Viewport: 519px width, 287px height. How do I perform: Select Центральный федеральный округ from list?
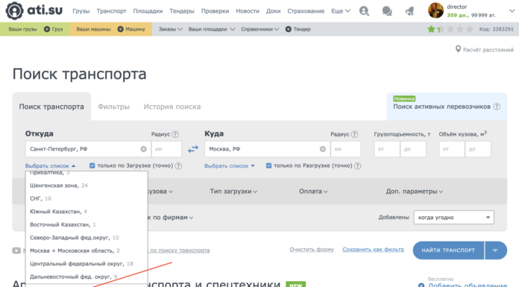click(86, 264)
